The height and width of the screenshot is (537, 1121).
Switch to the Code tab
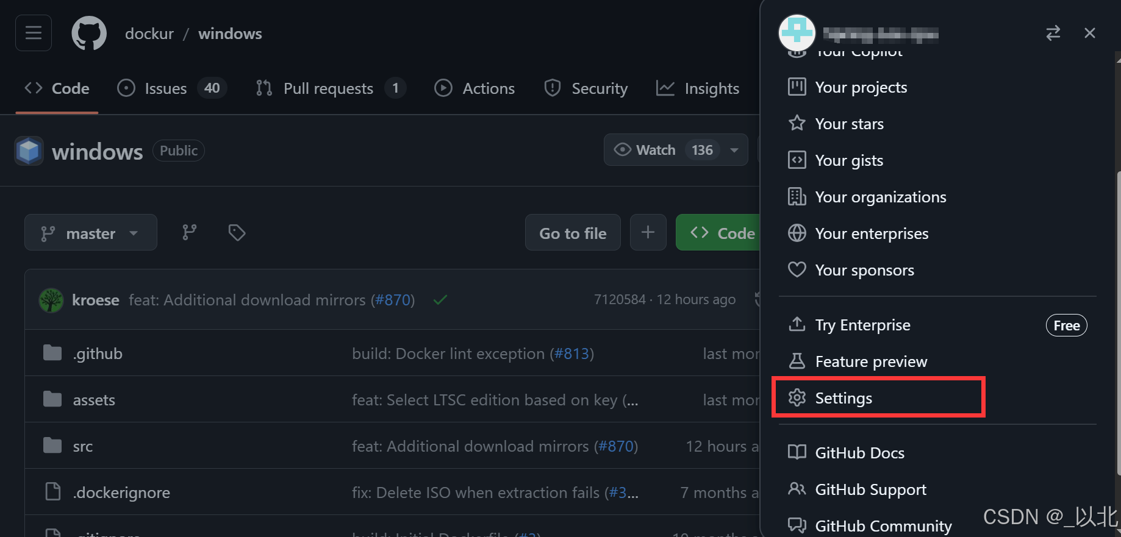(57, 88)
